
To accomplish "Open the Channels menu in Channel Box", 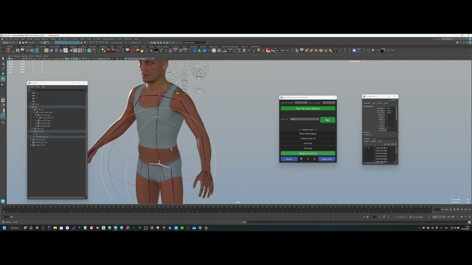I will 367,103.
